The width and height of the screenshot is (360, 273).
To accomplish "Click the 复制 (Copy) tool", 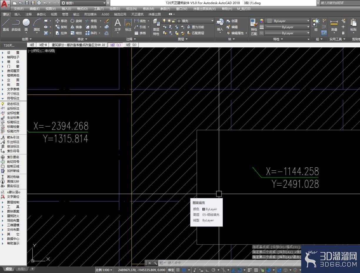I will 61,27.
